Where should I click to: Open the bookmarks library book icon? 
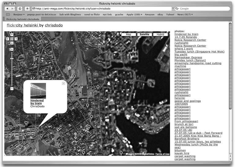click(x=8, y=14)
